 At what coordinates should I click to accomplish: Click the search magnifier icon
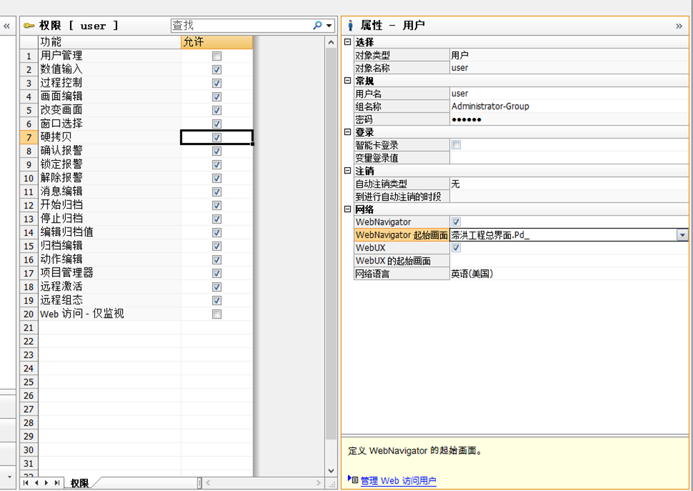click(x=317, y=26)
